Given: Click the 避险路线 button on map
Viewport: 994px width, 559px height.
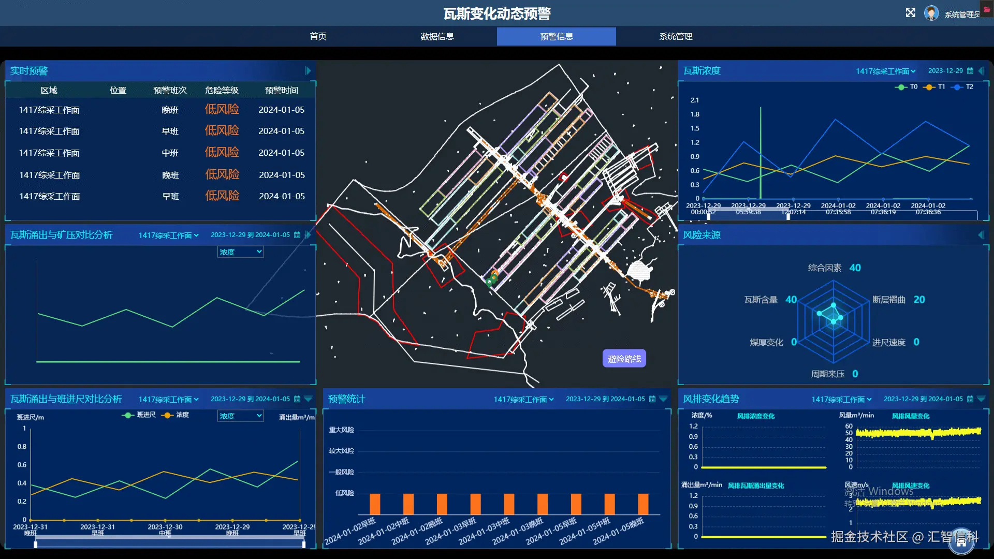Looking at the screenshot, I should (624, 359).
